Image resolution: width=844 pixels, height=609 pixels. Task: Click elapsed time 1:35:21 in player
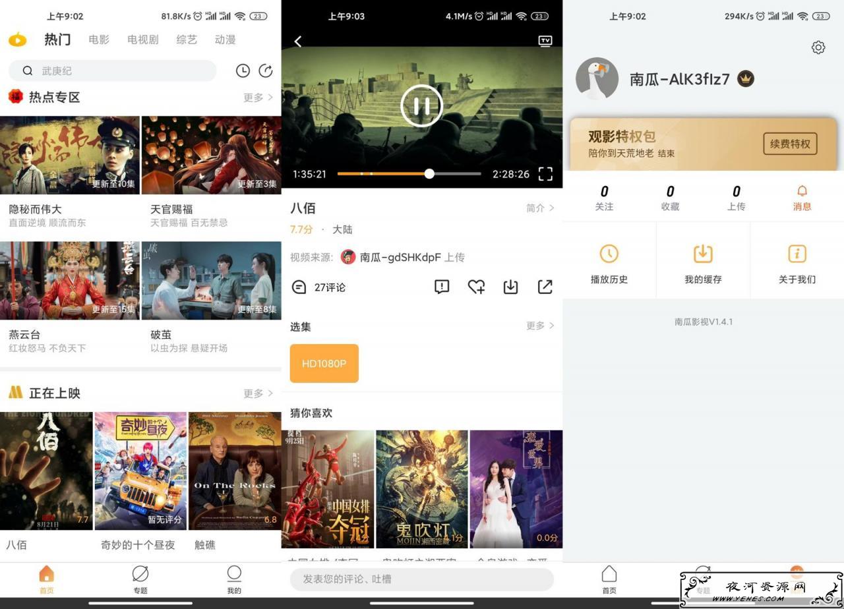tap(310, 174)
